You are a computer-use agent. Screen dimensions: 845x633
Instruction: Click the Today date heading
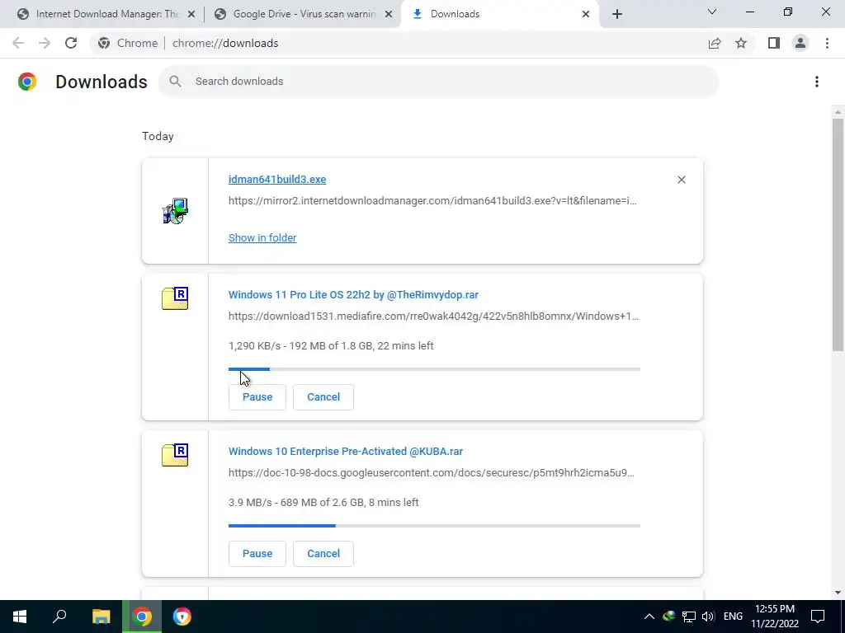[158, 136]
